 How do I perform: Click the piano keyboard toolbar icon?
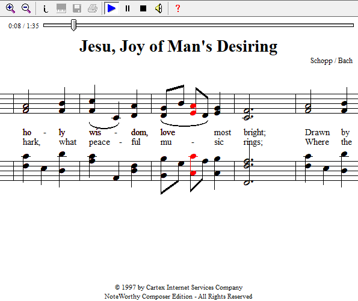[61, 8]
